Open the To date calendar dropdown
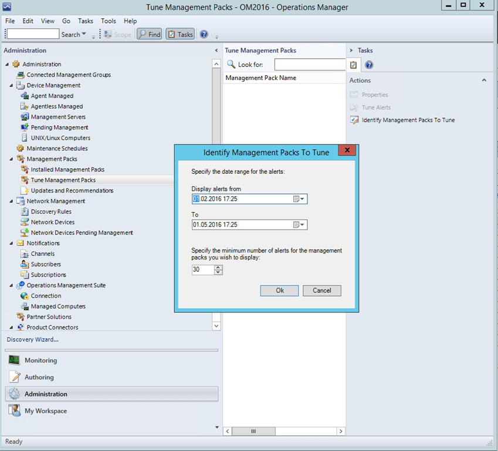 299,224
